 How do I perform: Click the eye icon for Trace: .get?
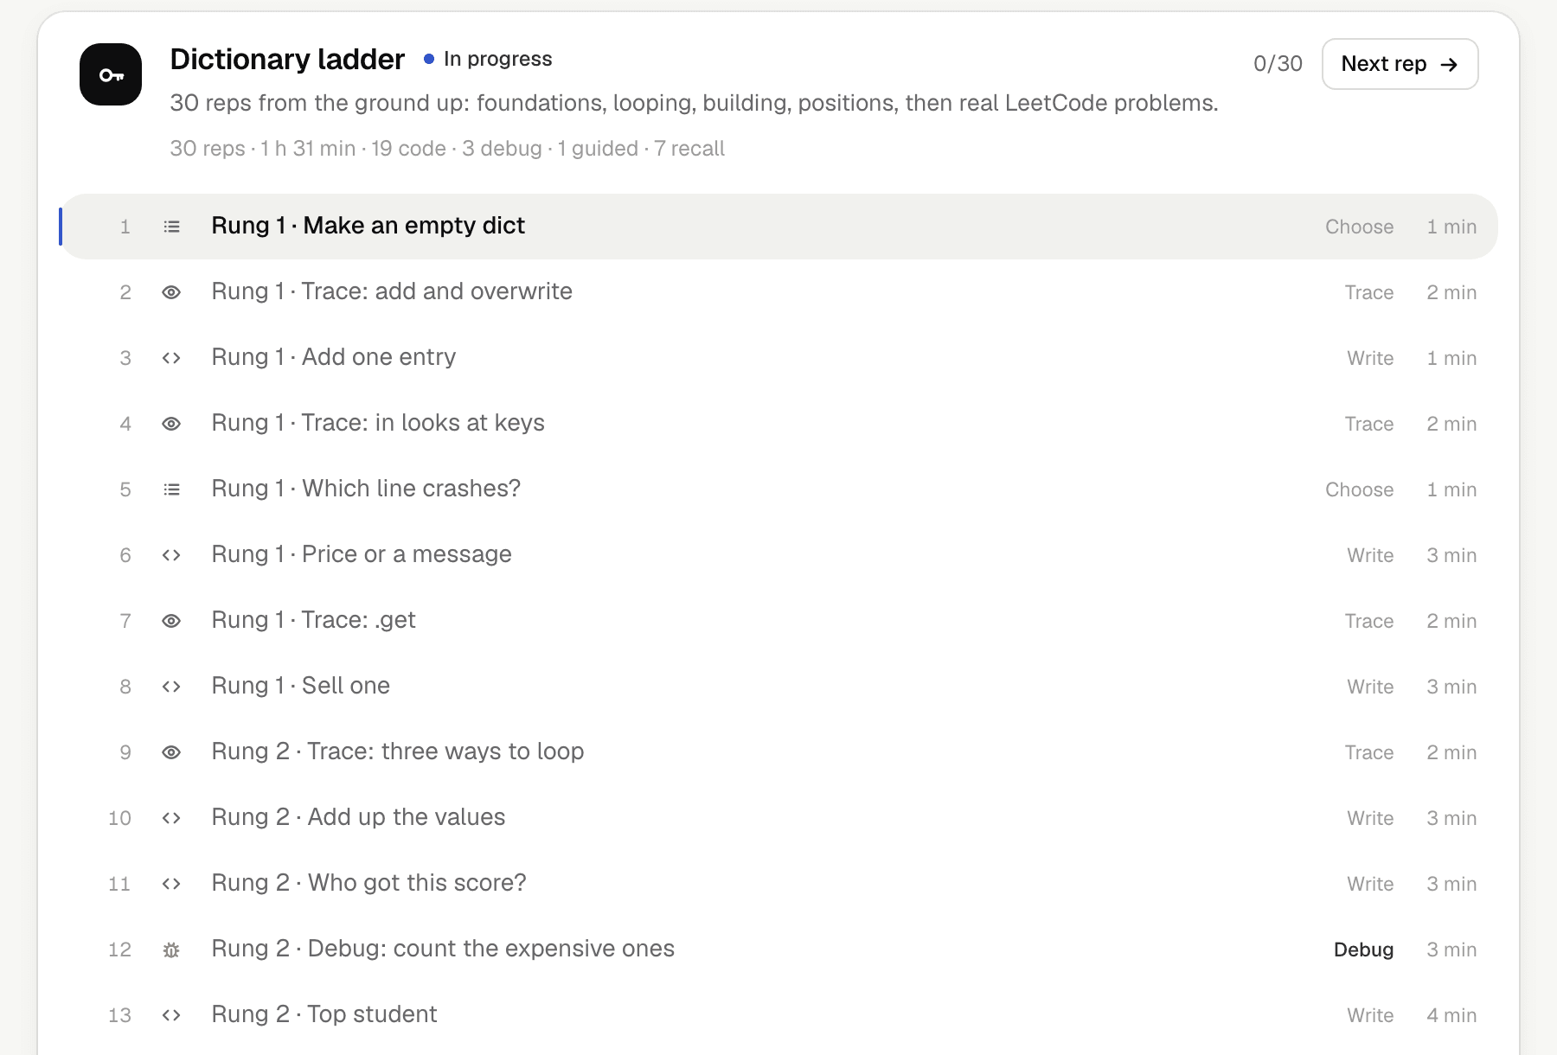click(172, 621)
